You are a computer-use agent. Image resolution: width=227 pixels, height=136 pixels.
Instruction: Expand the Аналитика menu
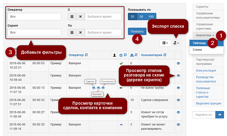tap(205, 35)
